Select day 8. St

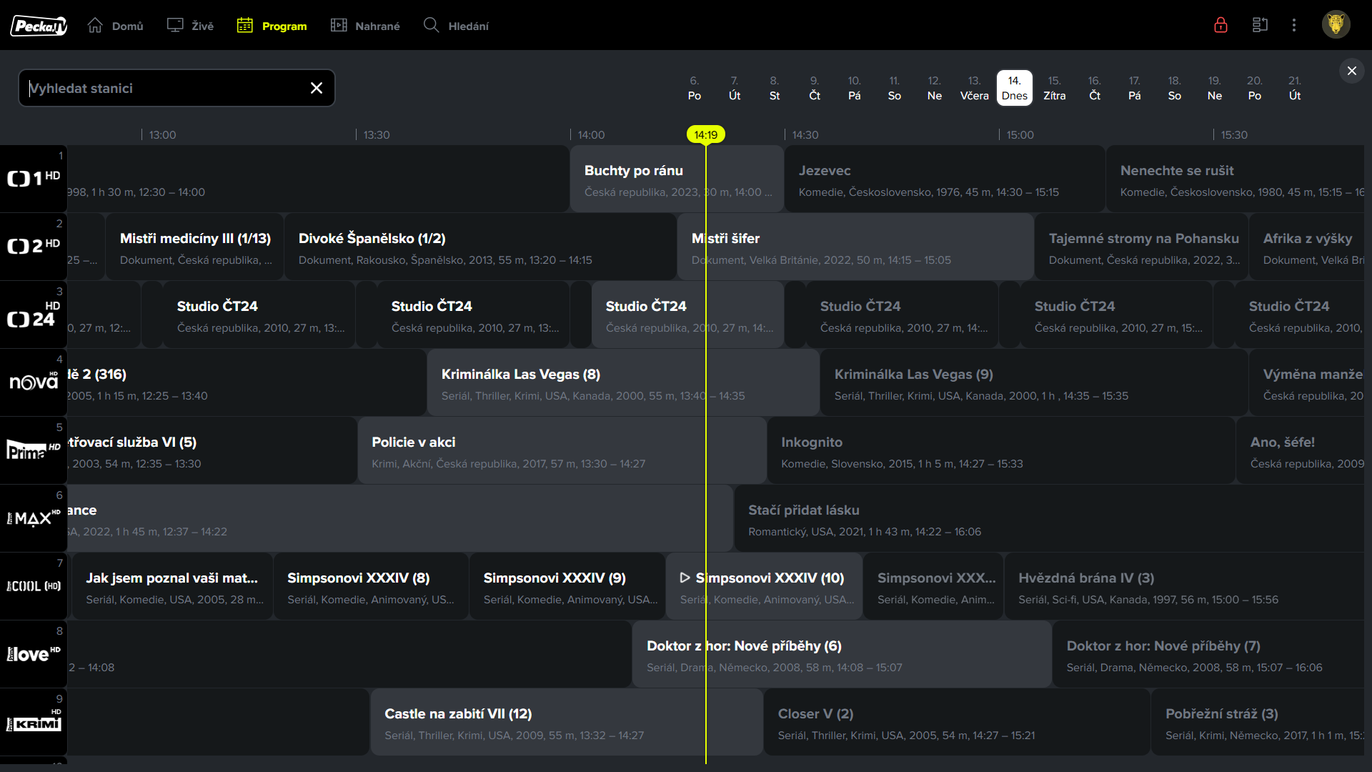click(x=775, y=88)
